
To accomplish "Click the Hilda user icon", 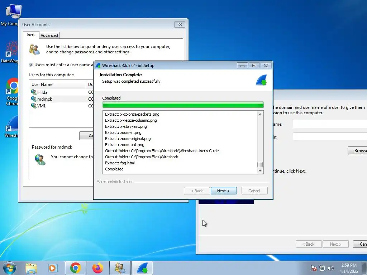I will 34,92.
